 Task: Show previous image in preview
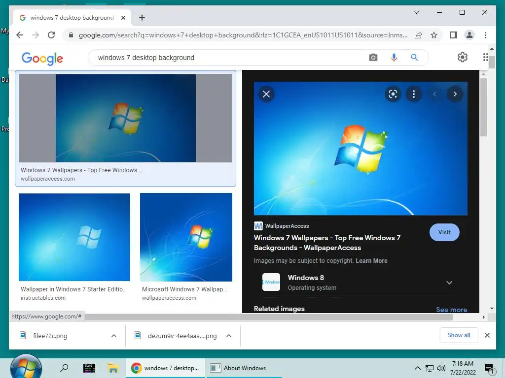[434, 94]
